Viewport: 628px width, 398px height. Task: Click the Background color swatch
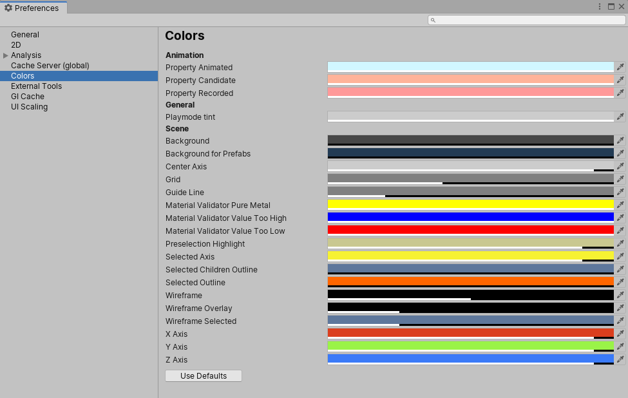[470, 140]
